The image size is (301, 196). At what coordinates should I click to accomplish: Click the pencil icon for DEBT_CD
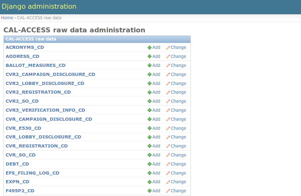[168, 164]
